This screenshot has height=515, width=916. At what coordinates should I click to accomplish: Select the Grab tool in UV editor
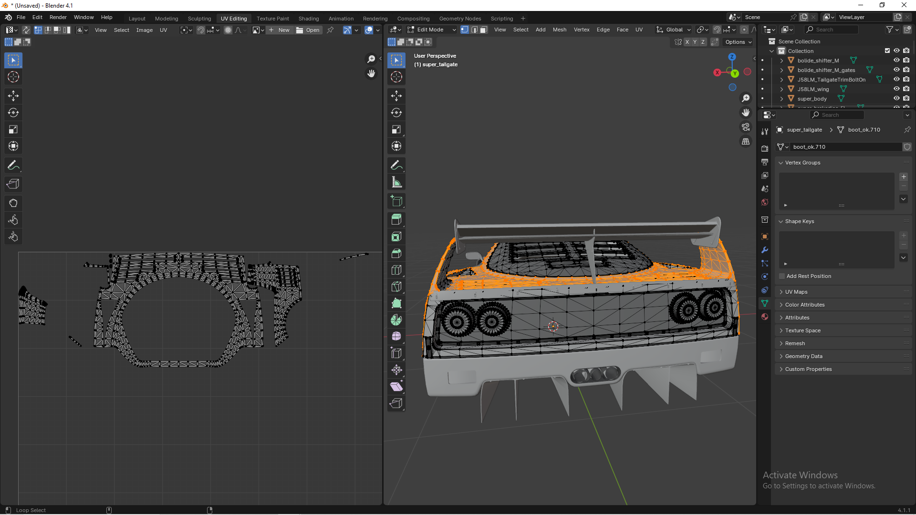(x=13, y=203)
